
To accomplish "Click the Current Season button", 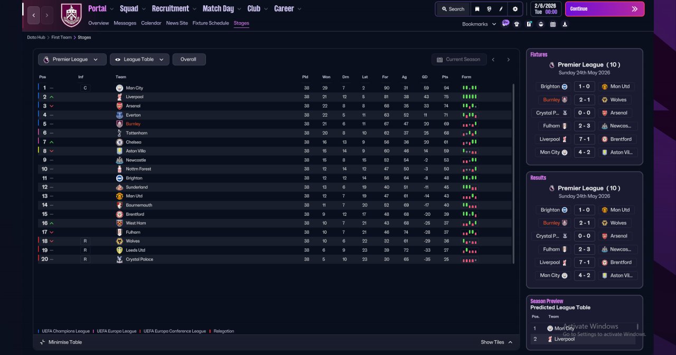I will coord(458,60).
